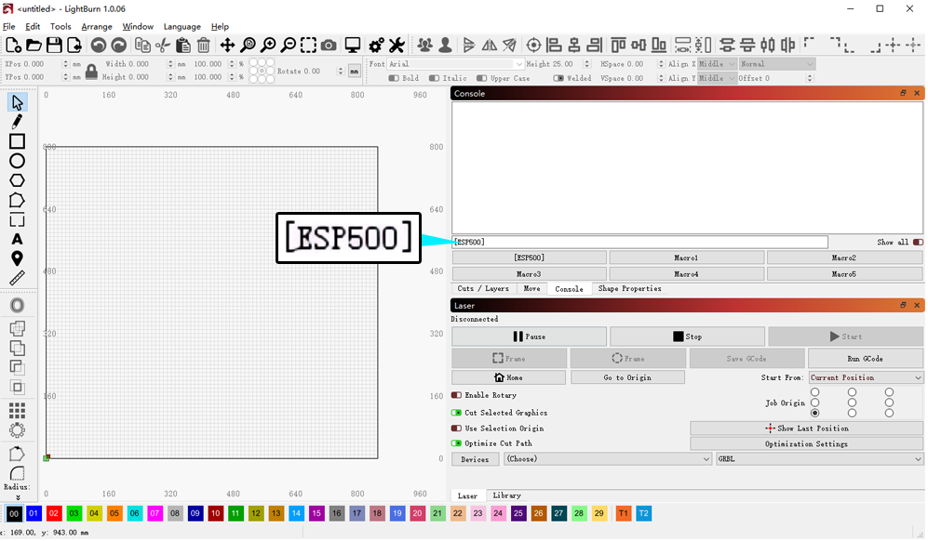Open the Tools menu
Screen dimensions: 928x541
pos(61,27)
